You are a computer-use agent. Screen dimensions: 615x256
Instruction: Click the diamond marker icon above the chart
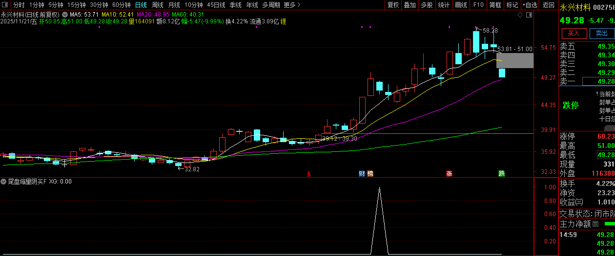[x=520, y=15]
